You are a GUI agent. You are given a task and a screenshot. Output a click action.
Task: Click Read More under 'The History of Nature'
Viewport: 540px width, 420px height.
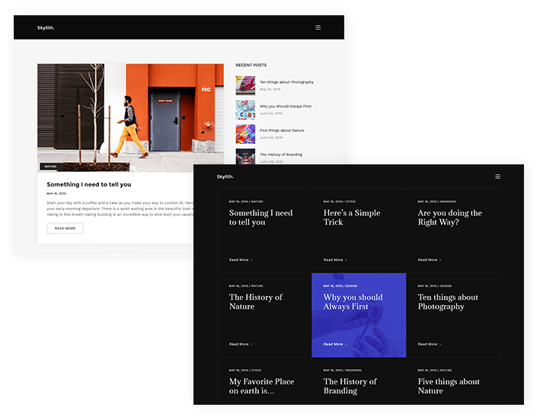click(240, 344)
